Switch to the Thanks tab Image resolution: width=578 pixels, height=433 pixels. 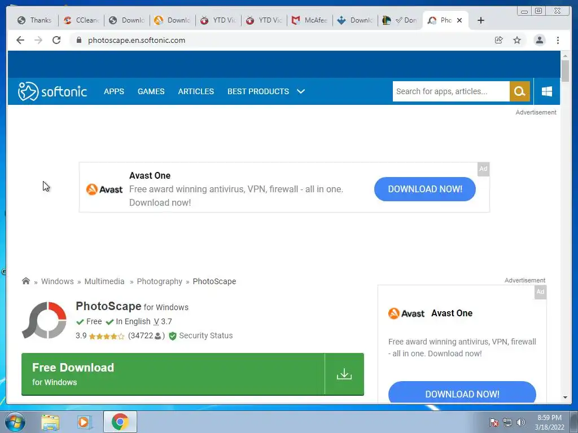point(34,20)
